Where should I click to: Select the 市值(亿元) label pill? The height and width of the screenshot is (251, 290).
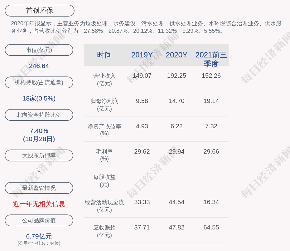point(39,50)
